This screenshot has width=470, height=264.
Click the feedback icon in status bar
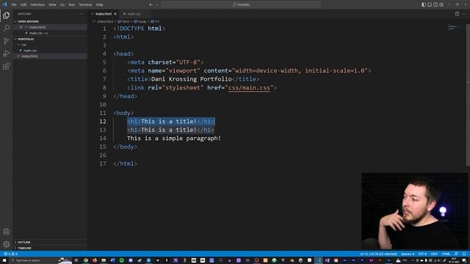[456, 254]
